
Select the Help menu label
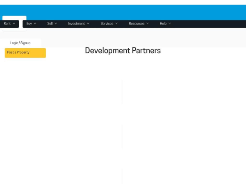(163, 24)
